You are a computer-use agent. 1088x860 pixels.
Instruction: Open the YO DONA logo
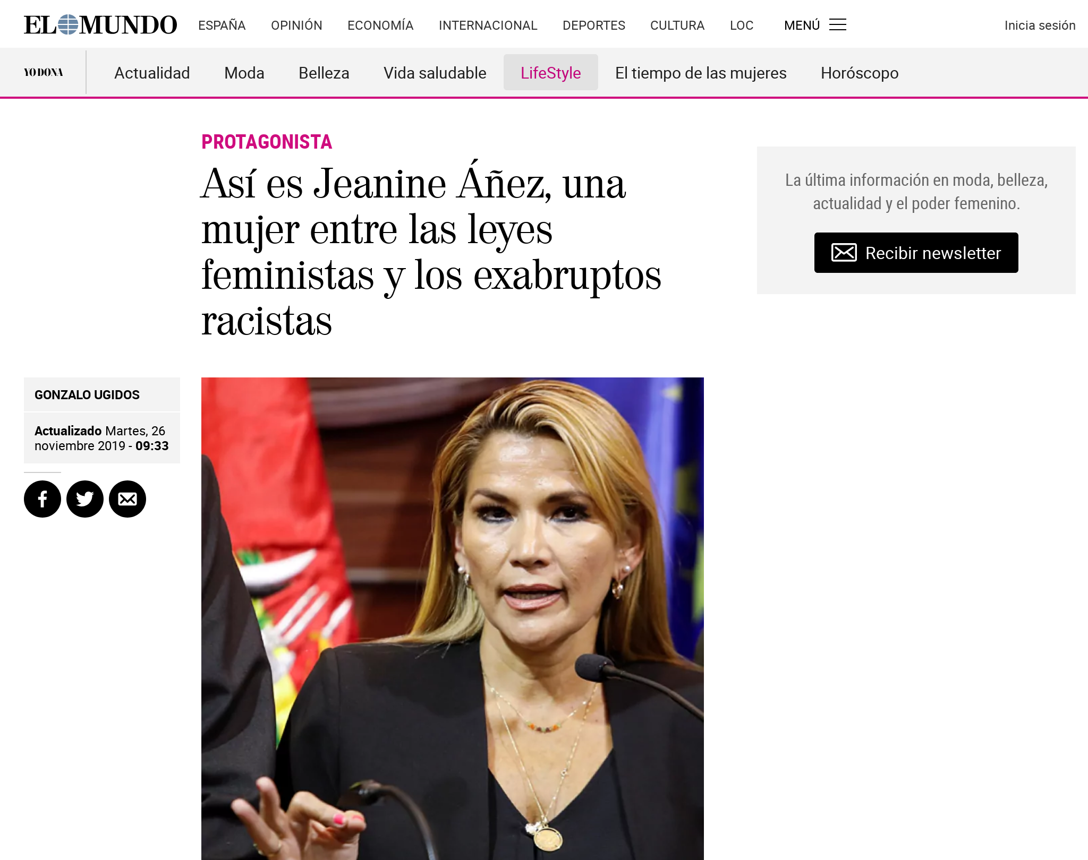click(x=44, y=72)
